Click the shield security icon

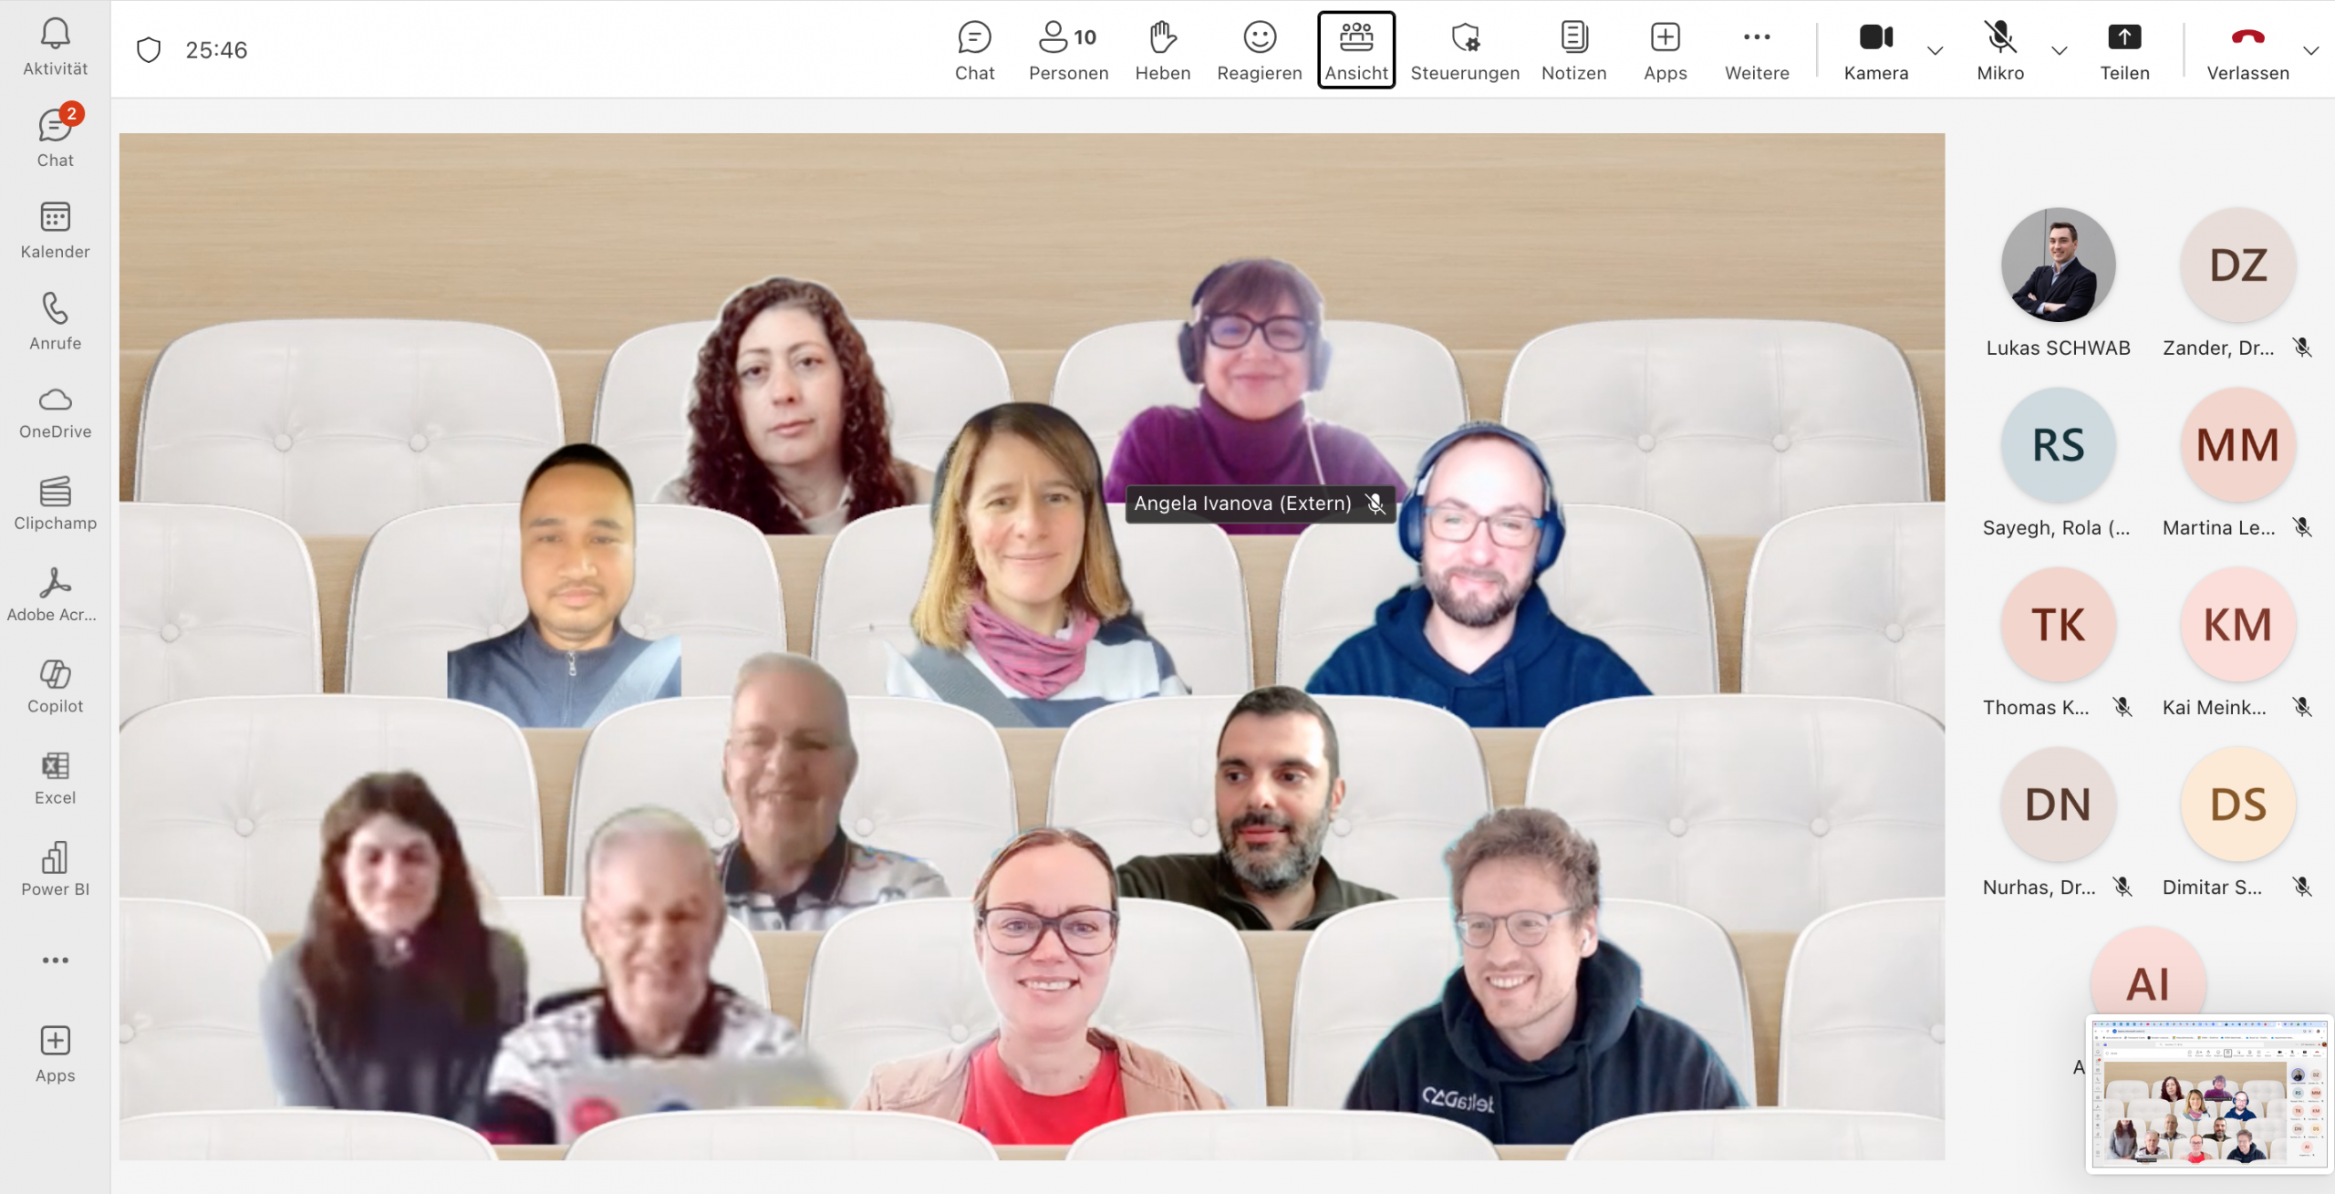point(149,49)
